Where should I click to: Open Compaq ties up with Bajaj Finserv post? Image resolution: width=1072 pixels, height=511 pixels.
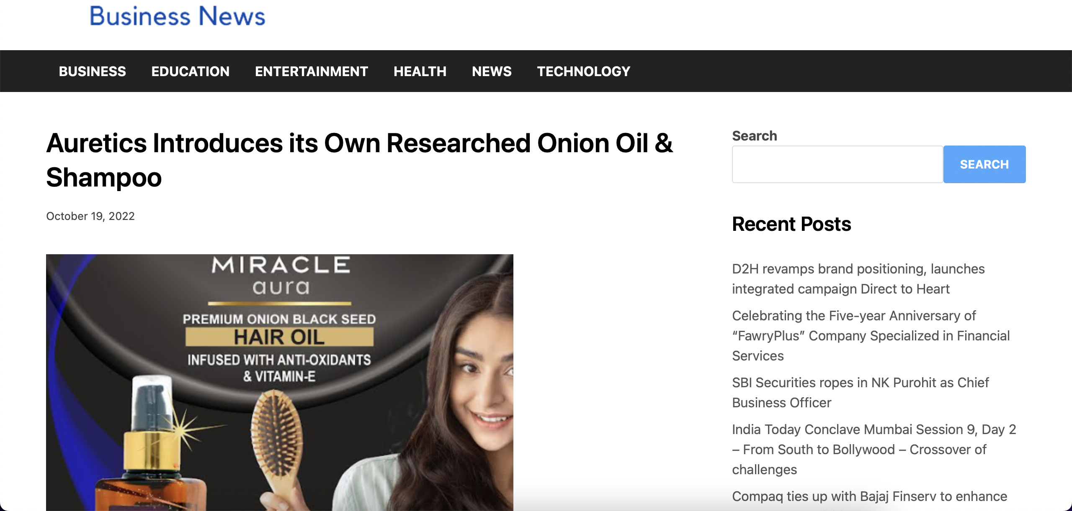870,496
